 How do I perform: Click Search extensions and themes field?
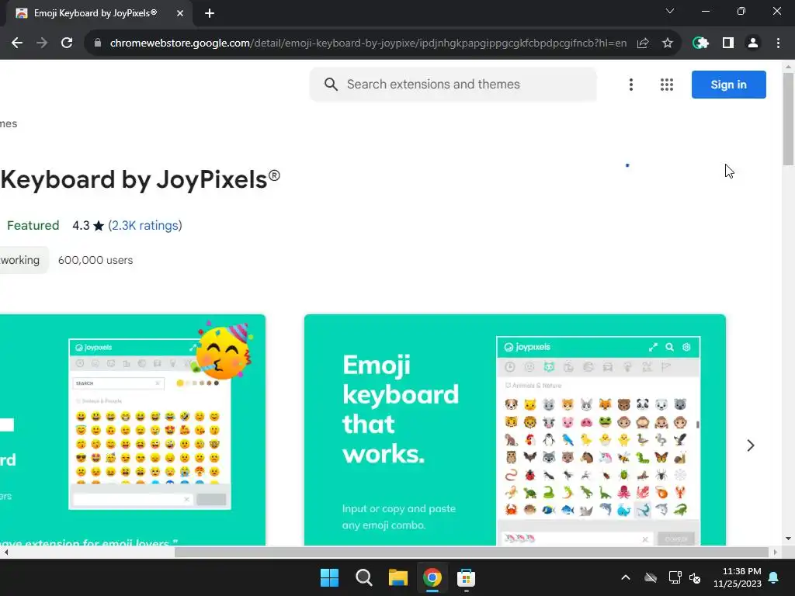(453, 84)
